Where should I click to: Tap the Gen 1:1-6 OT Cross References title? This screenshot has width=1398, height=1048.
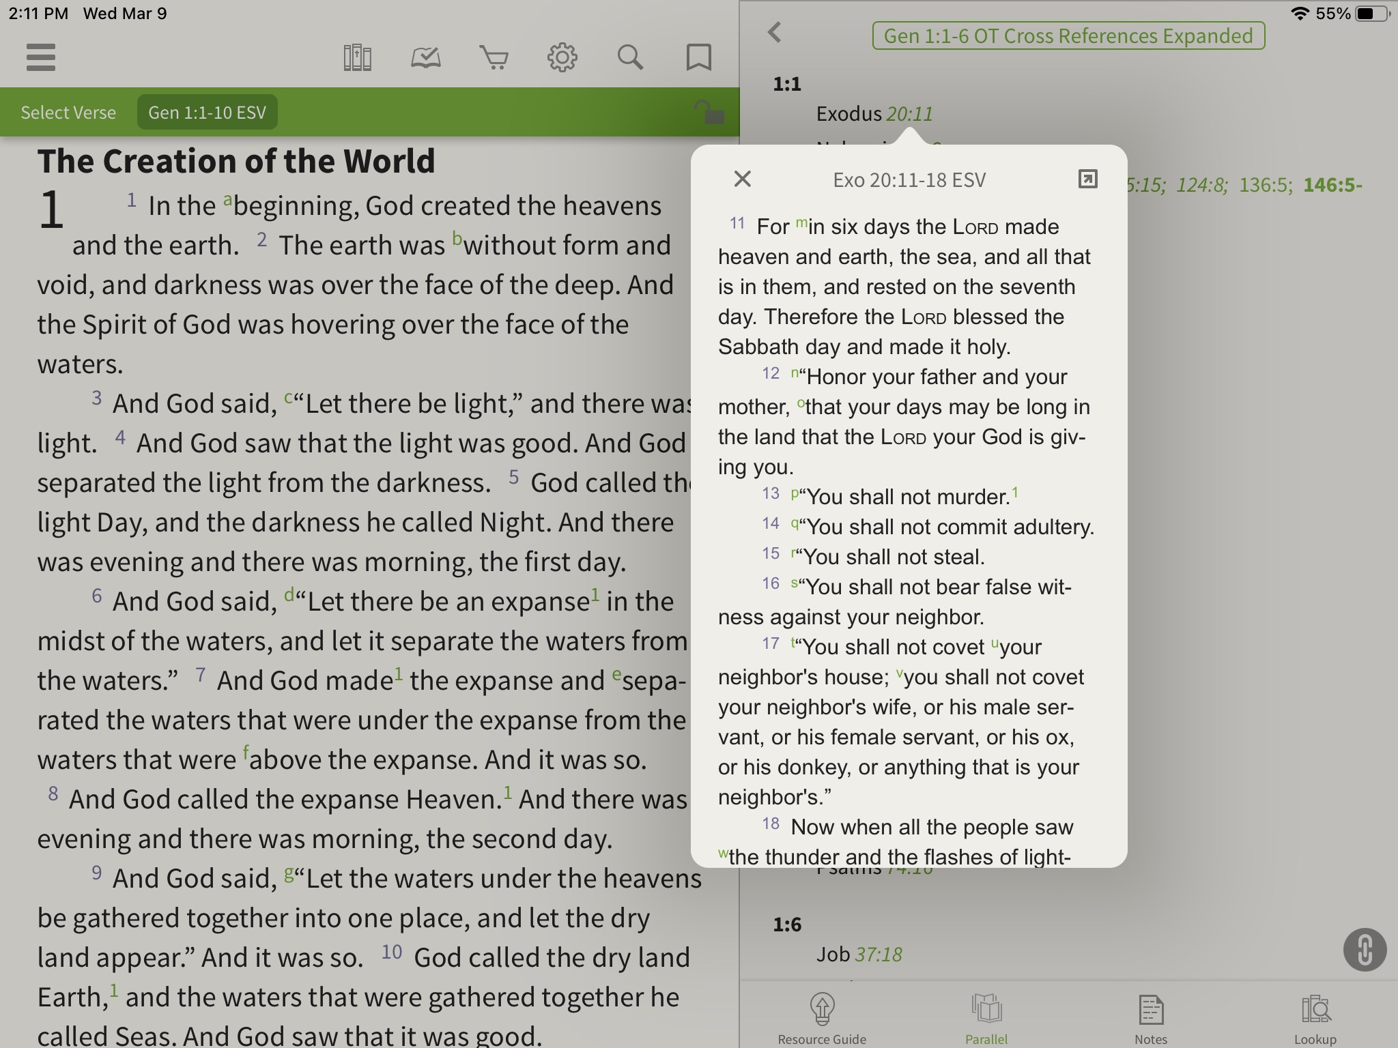tap(1068, 35)
